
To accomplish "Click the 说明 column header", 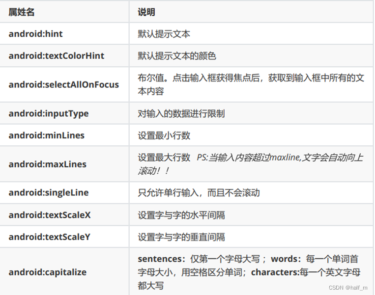I will pos(146,12).
